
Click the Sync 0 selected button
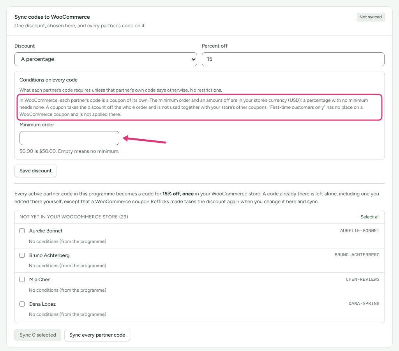click(x=38, y=335)
